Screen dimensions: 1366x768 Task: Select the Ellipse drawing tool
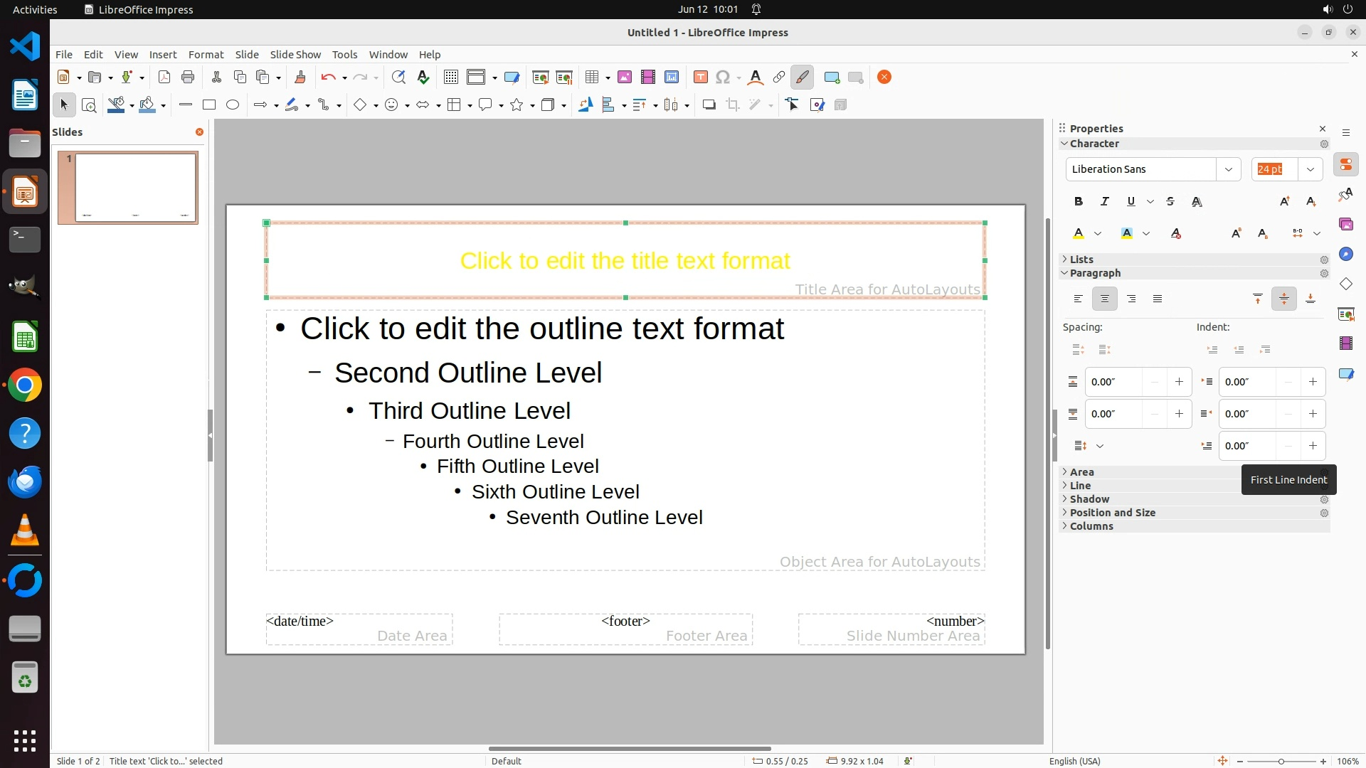click(233, 105)
